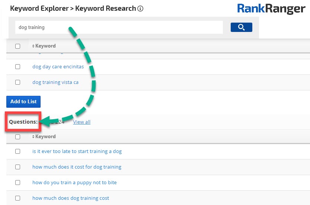Open keyword dog training vista ca
The image size is (310, 205).
click(55, 82)
